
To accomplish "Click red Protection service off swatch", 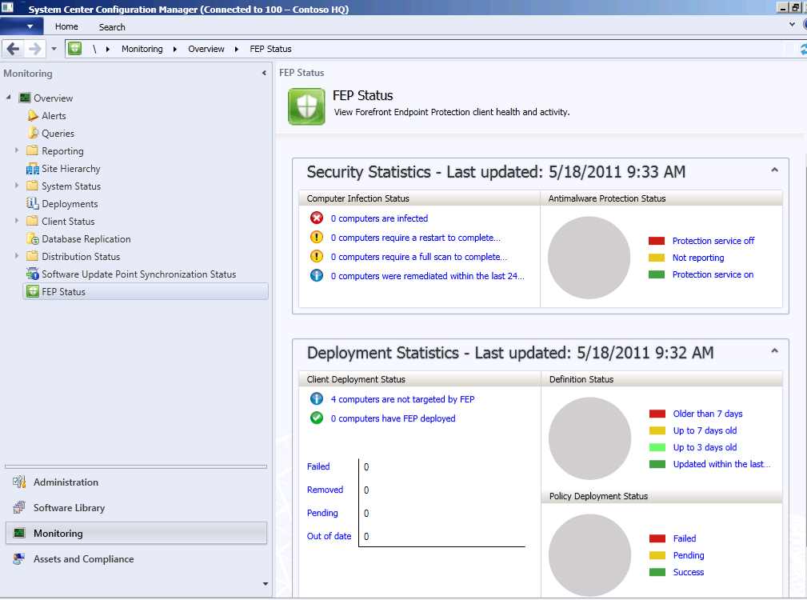I will pos(657,241).
